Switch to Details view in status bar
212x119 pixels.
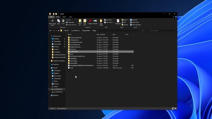pyautogui.click(x=173, y=108)
